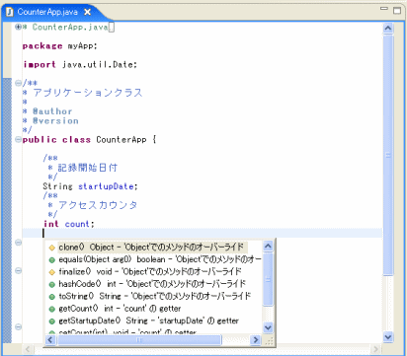
Task: Click green icon beside equals(Object arg0)
Action: 51,260
